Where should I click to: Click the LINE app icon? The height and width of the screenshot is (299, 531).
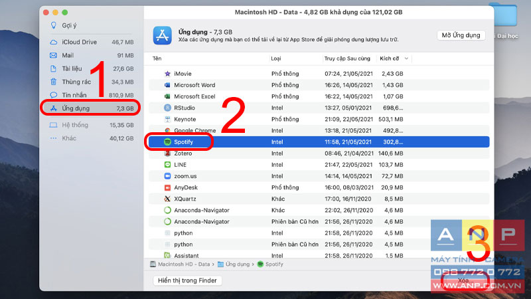(167, 165)
